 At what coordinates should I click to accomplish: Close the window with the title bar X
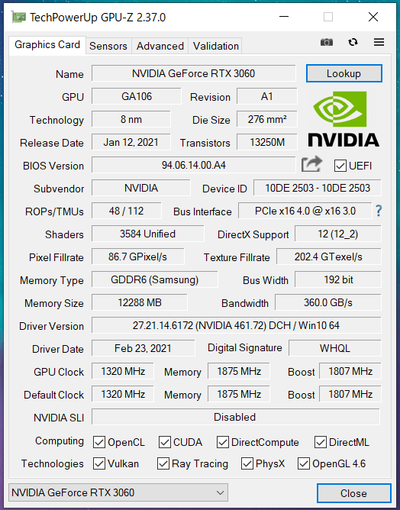373,17
